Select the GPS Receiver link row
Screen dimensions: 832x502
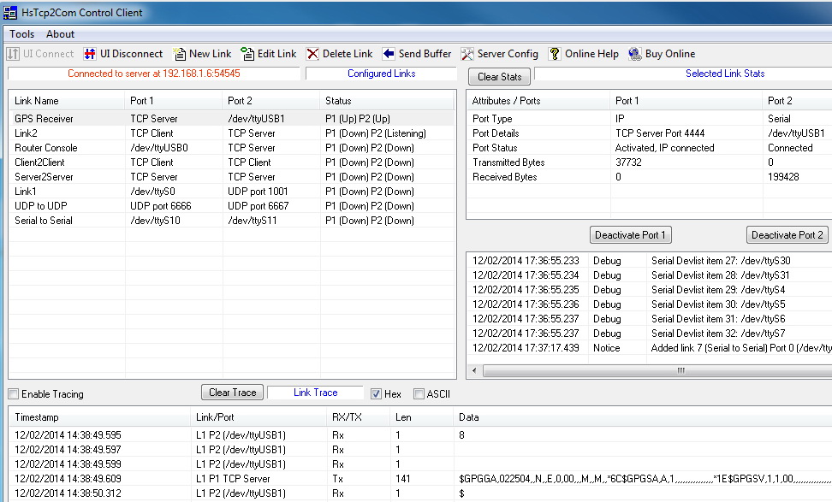(44, 119)
